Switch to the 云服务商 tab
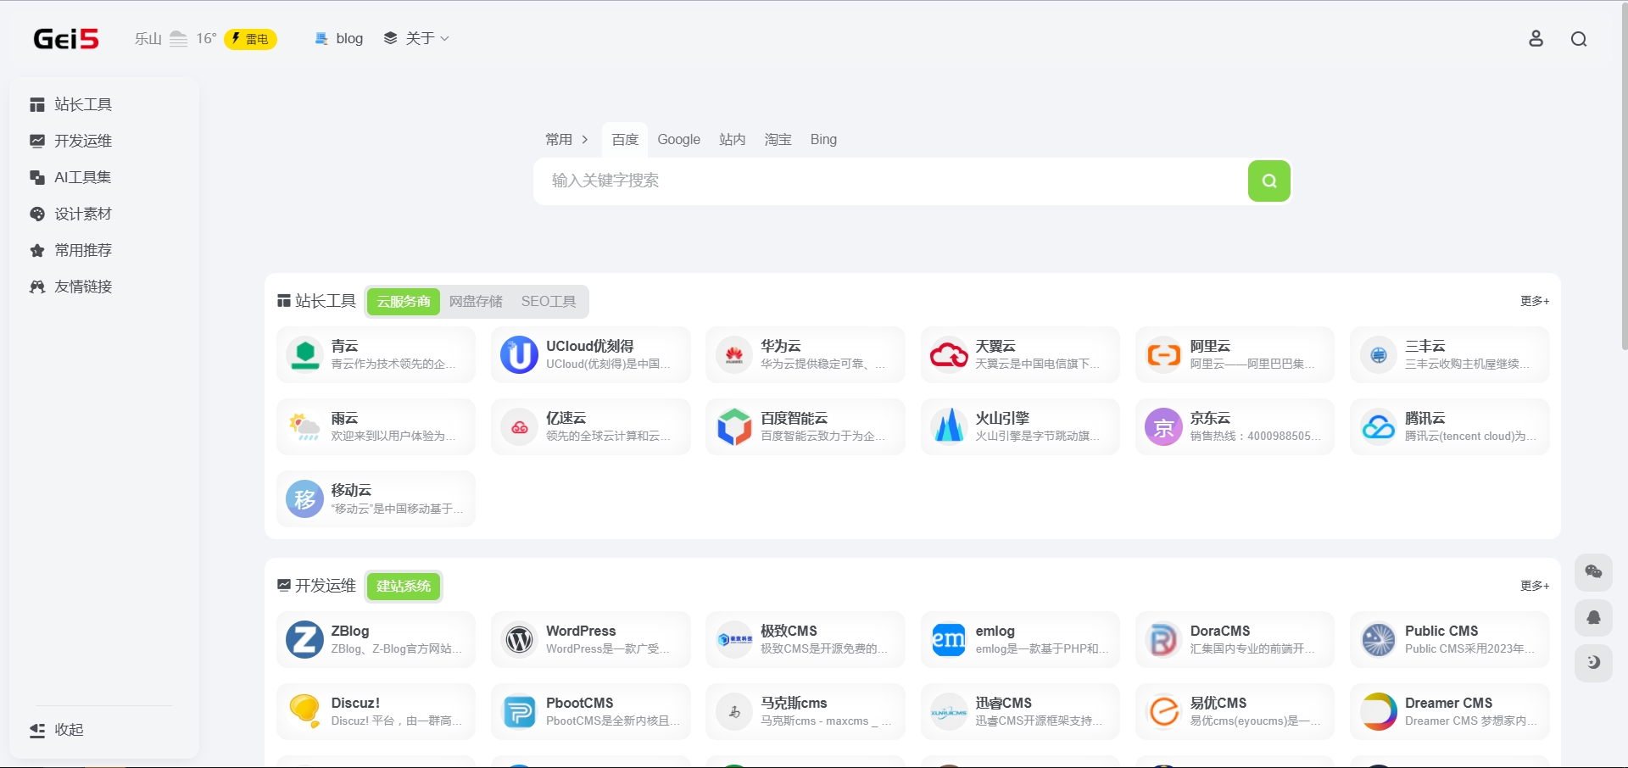The image size is (1628, 768). click(x=404, y=301)
